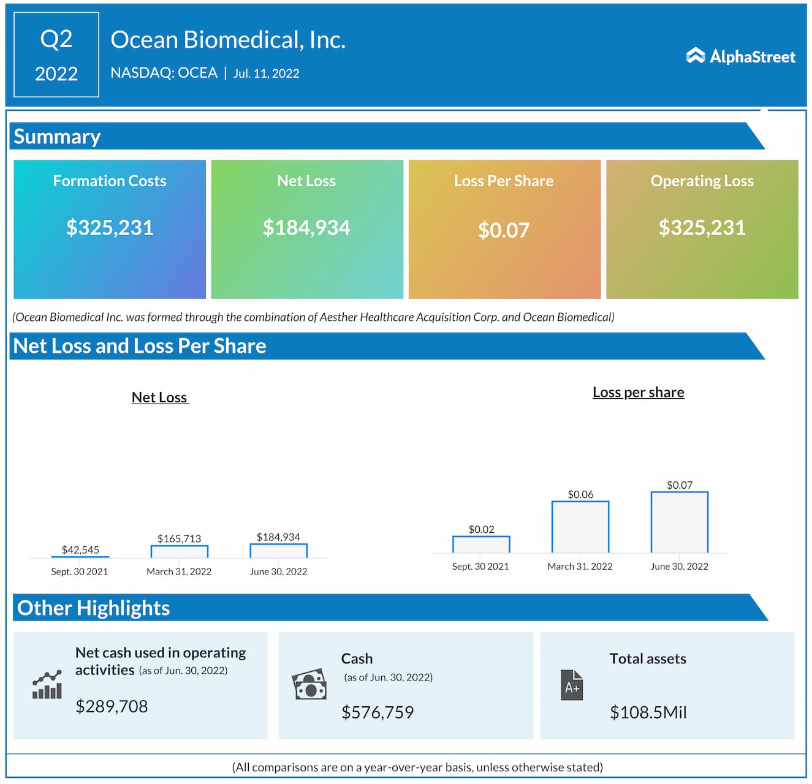812x784 pixels.
Task: Click the Ocean Biomedical, Inc. title
Action: (228, 40)
